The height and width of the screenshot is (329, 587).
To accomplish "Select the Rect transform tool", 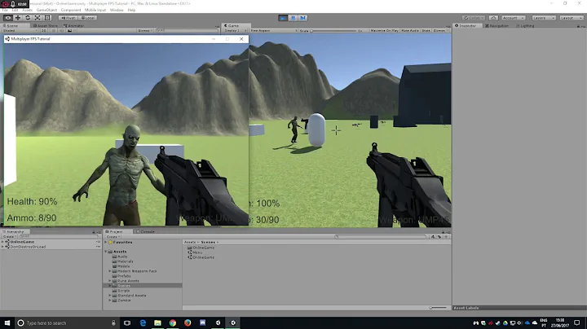I will (x=47, y=18).
